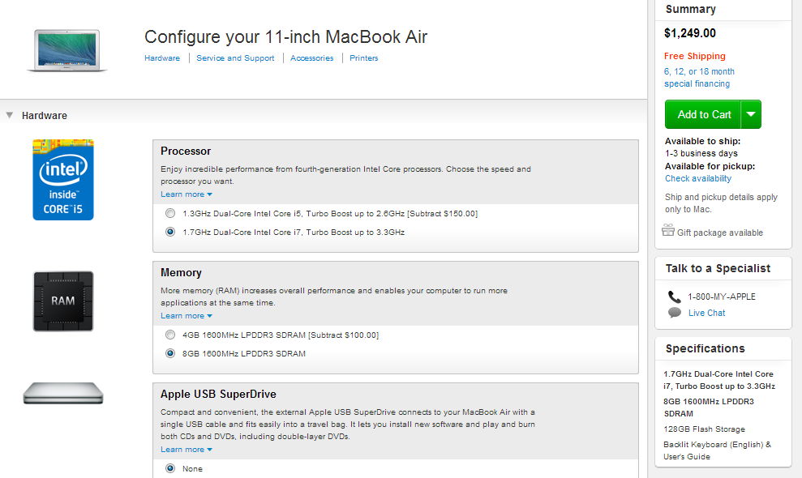The image size is (802, 478).
Task: Click the MacBook Air product thumbnail
Action: click(x=67, y=50)
